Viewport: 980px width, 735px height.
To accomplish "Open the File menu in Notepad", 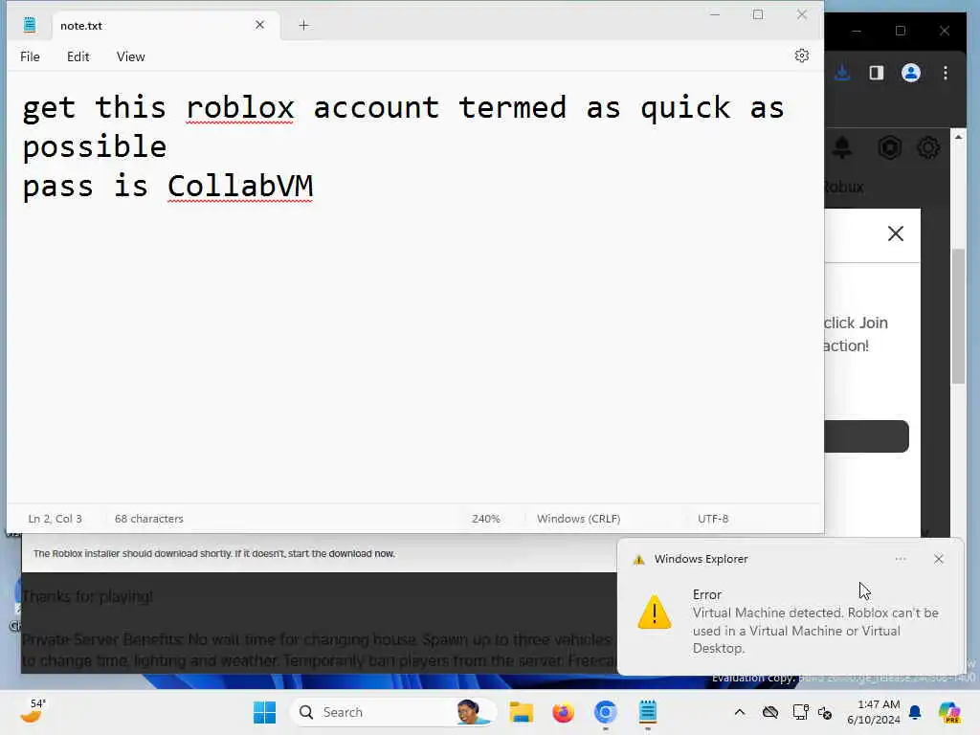I will 30,56.
